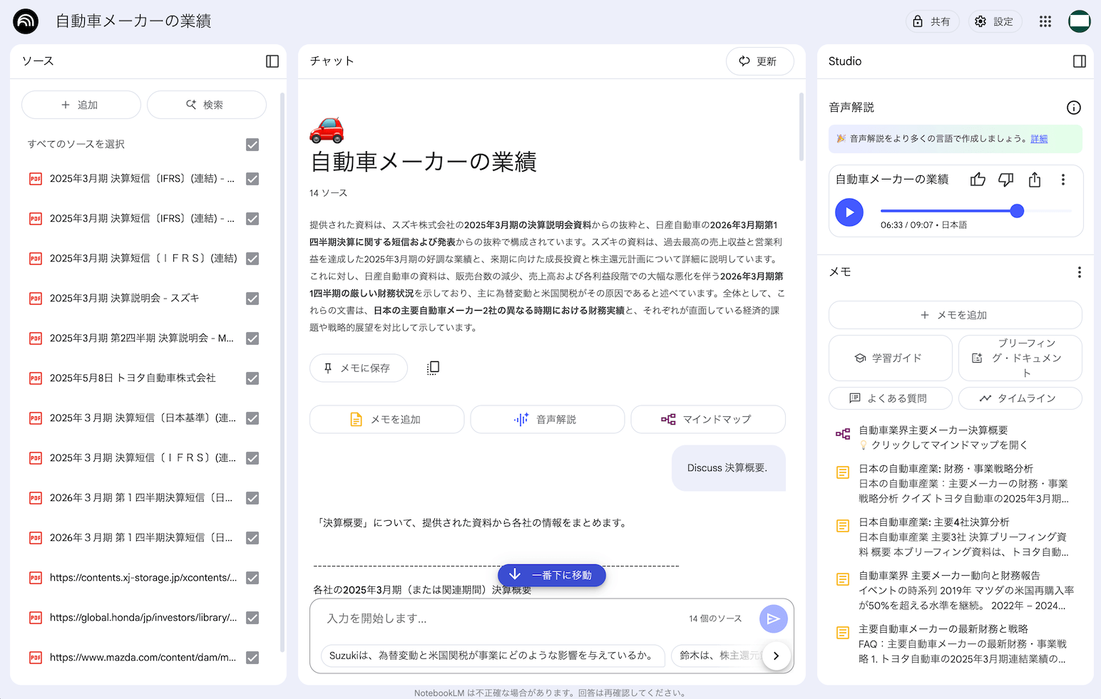Image resolution: width=1101 pixels, height=699 pixels.
Task: Select suggested question about Suzuki 為替変動
Action: pos(493,656)
